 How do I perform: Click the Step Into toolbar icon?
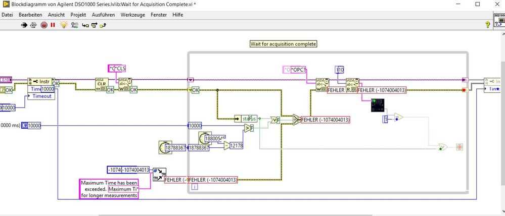[85, 25]
